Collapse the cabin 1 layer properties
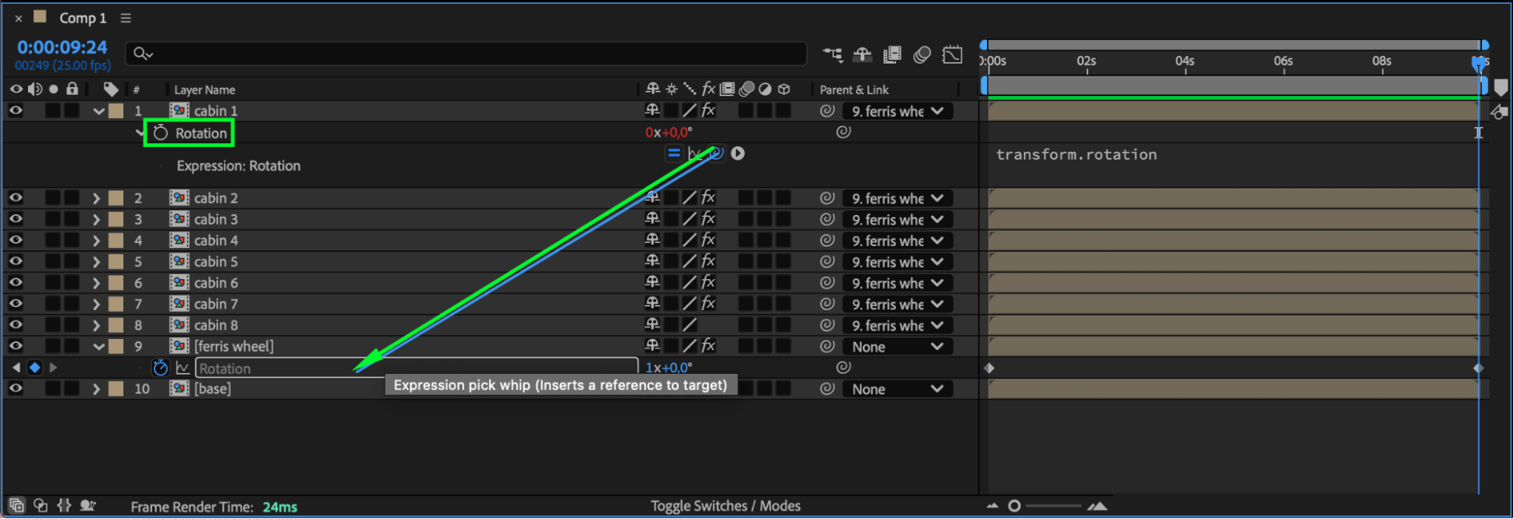 98,111
